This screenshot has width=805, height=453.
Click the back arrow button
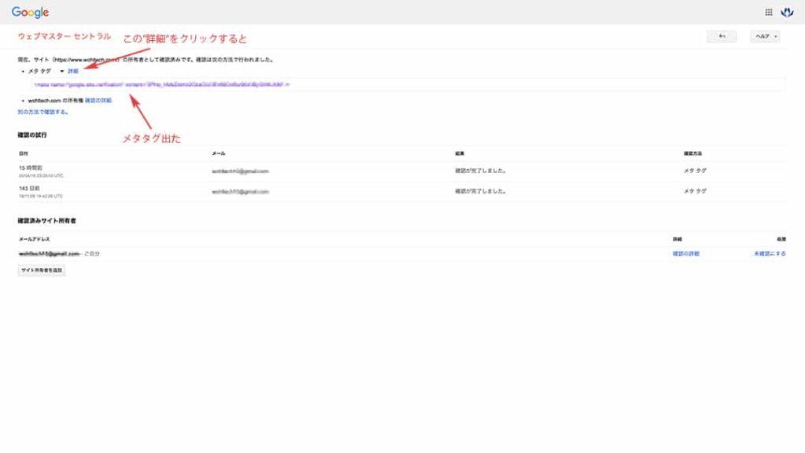point(722,36)
